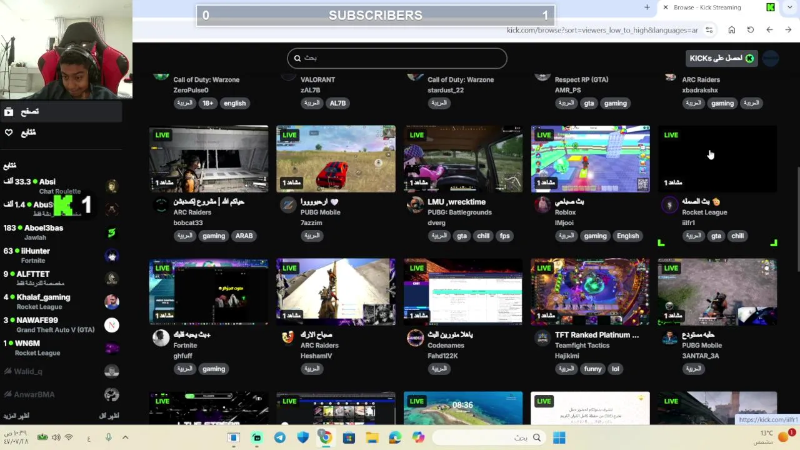Open File Explorer from the taskbar
Viewport: 800px width, 450px height.
[372, 437]
